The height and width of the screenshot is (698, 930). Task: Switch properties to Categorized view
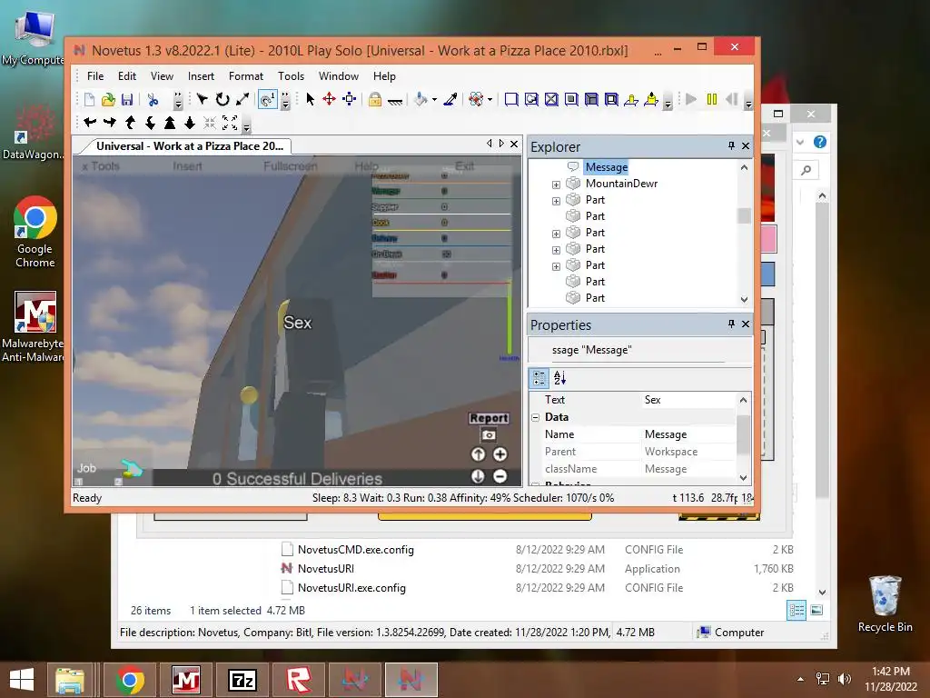539,377
